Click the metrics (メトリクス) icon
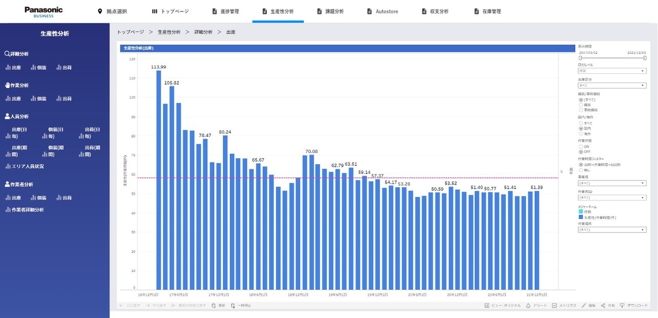This screenshot has width=658, height=318. pos(554,306)
